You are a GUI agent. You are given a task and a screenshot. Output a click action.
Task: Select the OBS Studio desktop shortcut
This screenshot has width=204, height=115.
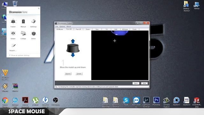(x=55, y=102)
